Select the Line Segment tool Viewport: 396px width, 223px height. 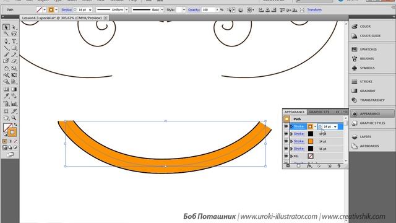click(x=6, y=48)
